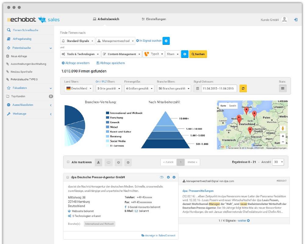The height and width of the screenshot is (244, 305).
Task: Click the map pin near Berlin
Action: [x=254, y=114]
